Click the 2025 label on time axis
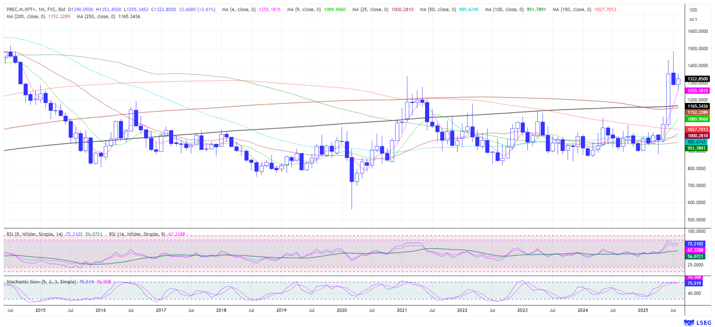 pyautogui.click(x=643, y=310)
